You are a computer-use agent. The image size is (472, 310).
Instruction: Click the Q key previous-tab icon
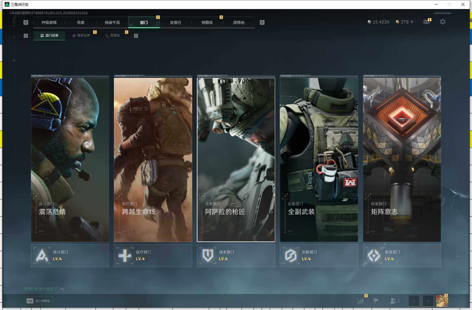[x=26, y=22]
